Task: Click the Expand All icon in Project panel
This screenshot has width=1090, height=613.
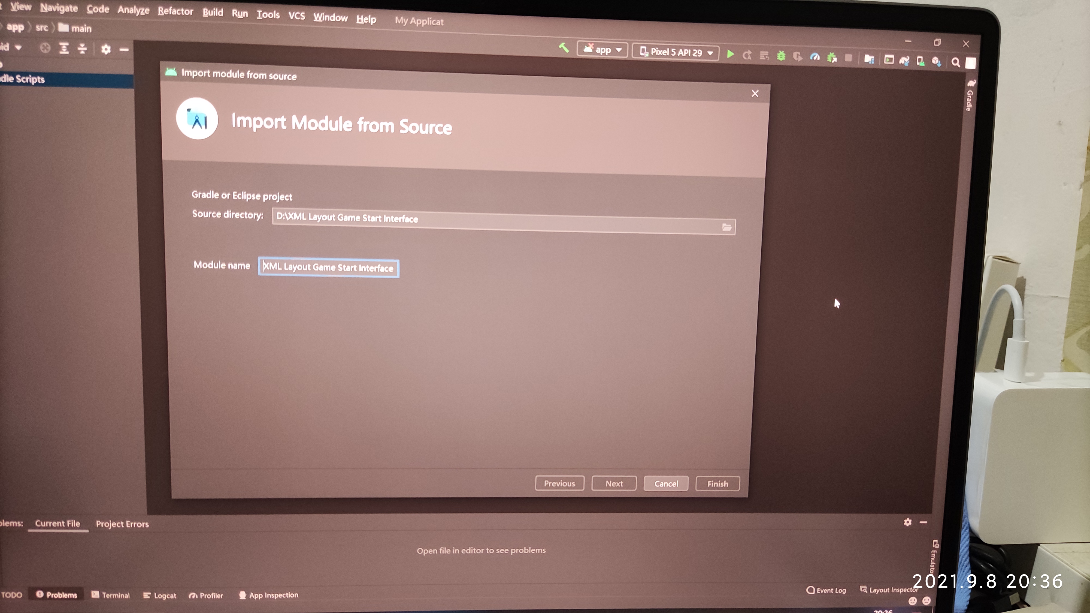Action: (x=64, y=48)
